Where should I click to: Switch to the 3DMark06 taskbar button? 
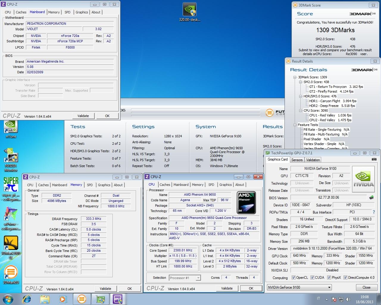82,299
